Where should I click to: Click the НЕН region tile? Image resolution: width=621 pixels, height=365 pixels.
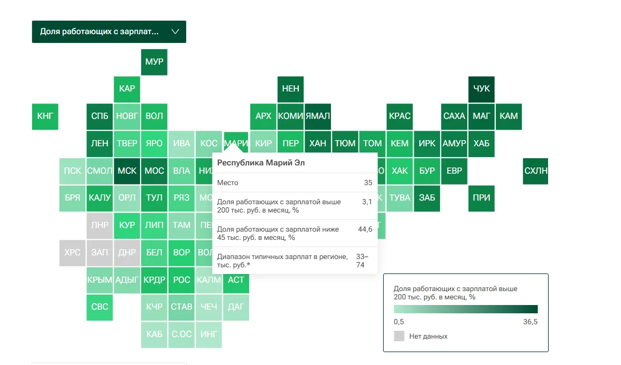tap(291, 89)
